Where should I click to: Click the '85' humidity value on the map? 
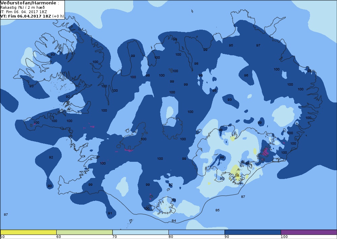point(217,210)
